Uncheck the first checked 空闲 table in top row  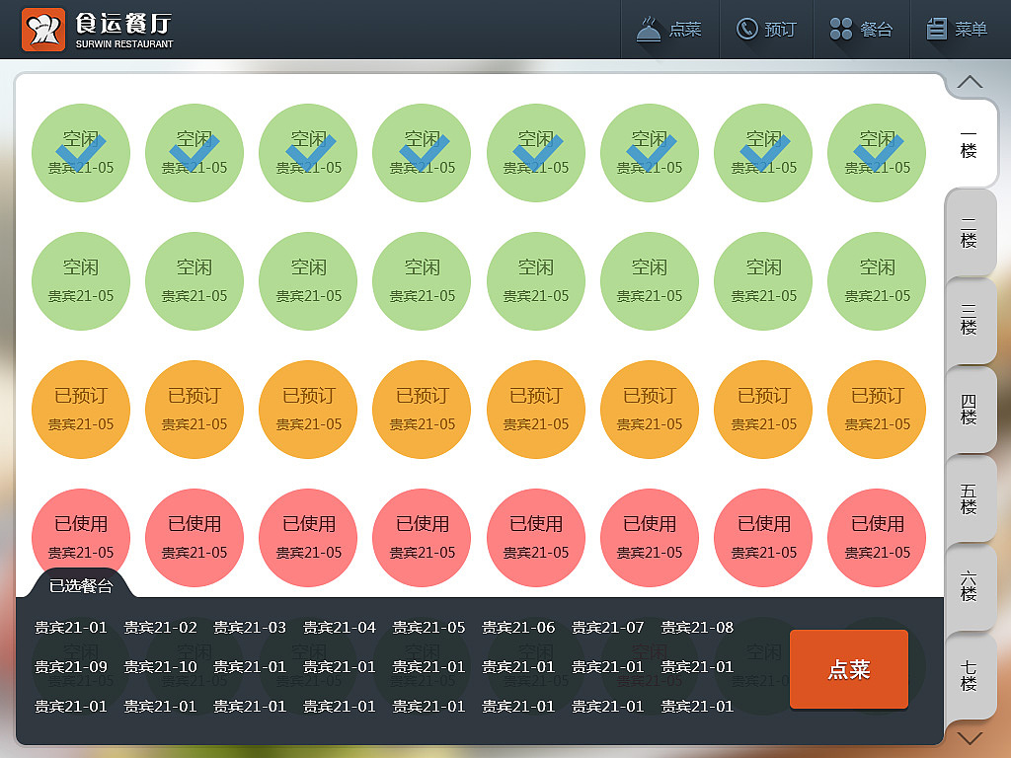(81, 153)
